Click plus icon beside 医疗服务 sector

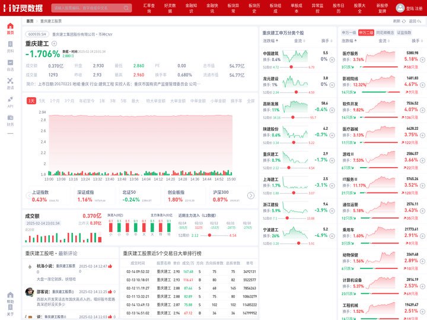tap(422, 60)
